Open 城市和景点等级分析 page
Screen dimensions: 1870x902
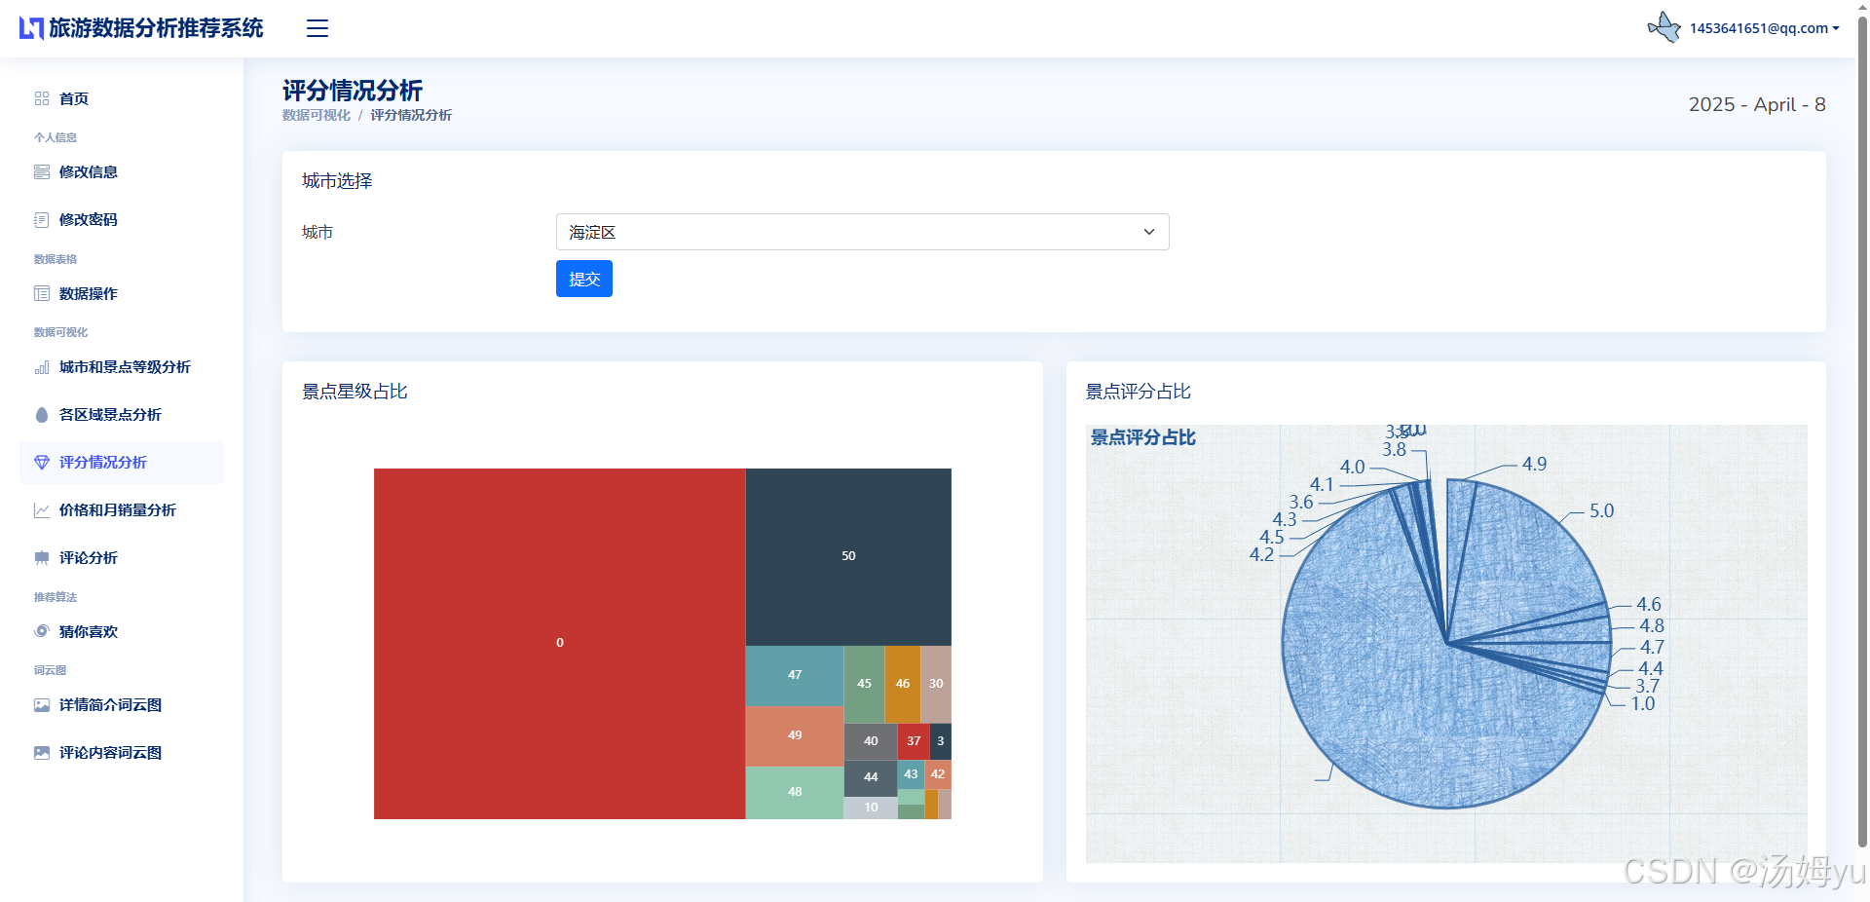tap(122, 367)
